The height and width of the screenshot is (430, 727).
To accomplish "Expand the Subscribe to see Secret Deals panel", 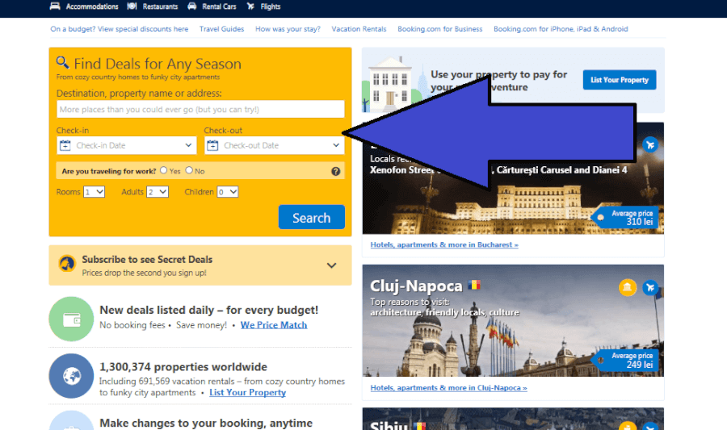I will [x=331, y=265].
